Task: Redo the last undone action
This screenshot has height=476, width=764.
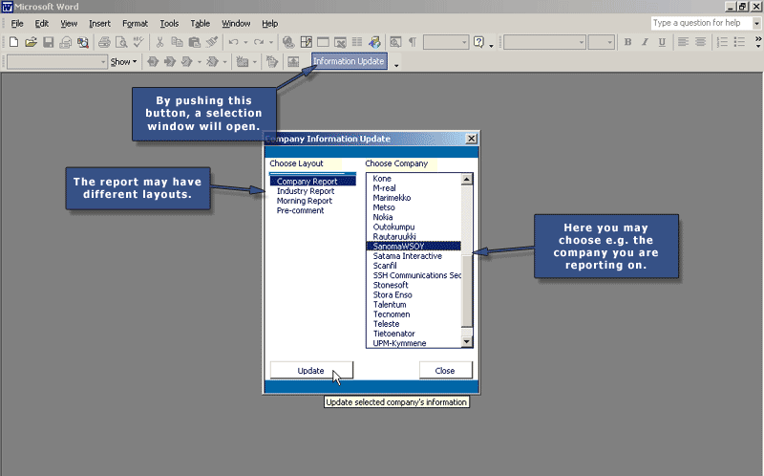Action: pos(259,42)
